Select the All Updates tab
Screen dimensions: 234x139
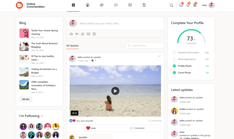pyautogui.click(x=73, y=46)
